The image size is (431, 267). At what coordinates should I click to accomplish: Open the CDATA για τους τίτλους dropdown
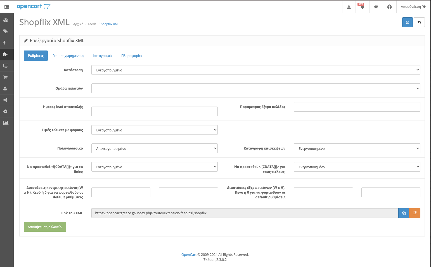[357, 167]
